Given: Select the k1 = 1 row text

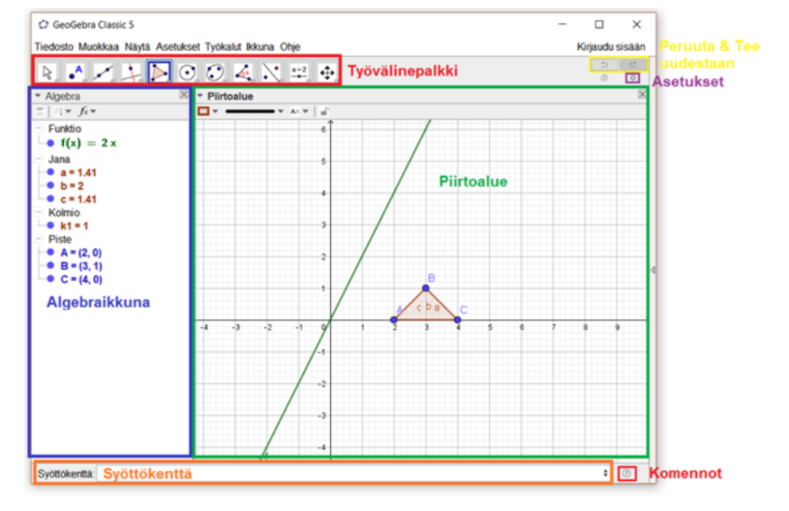Looking at the screenshot, I should pos(74,225).
